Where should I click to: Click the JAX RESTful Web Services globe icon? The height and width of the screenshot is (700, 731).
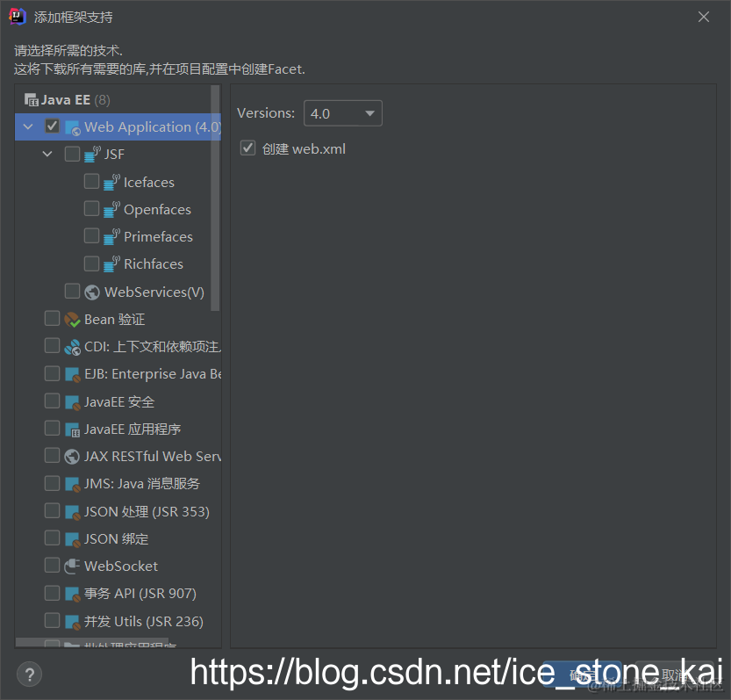[x=70, y=456]
